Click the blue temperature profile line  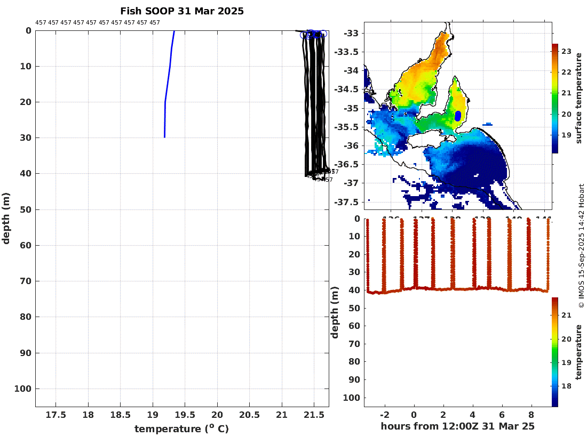point(168,84)
